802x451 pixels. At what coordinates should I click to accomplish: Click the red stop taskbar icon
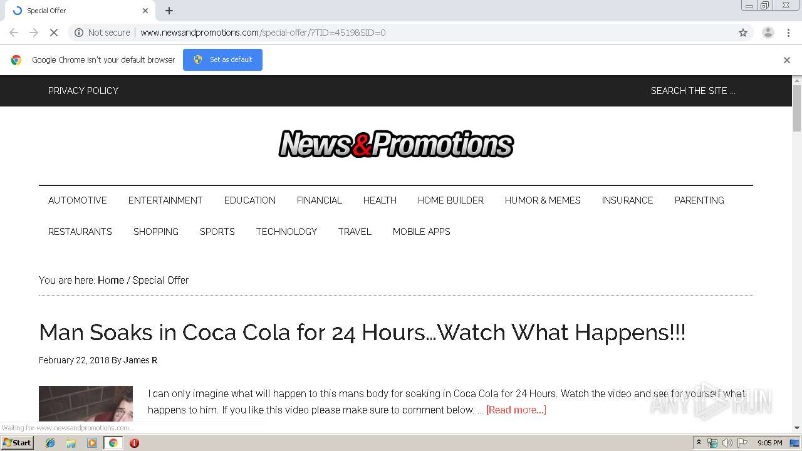point(134,443)
